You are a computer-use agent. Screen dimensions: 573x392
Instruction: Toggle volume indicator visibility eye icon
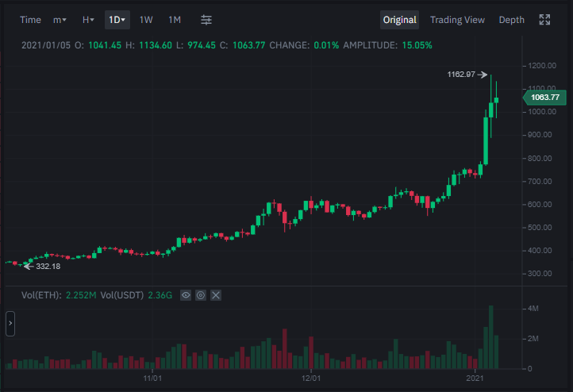pyautogui.click(x=186, y=295)
